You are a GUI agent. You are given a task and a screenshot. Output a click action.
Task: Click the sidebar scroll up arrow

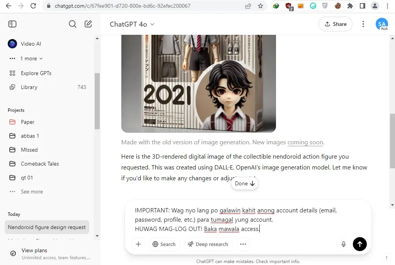[97, 39]
